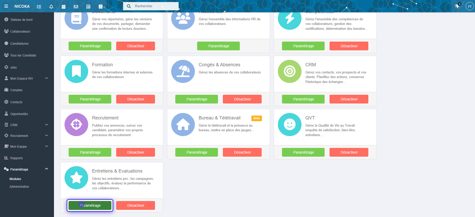Click the QVT smiley icon
This screenshot has width=475, height=217.
290,125
